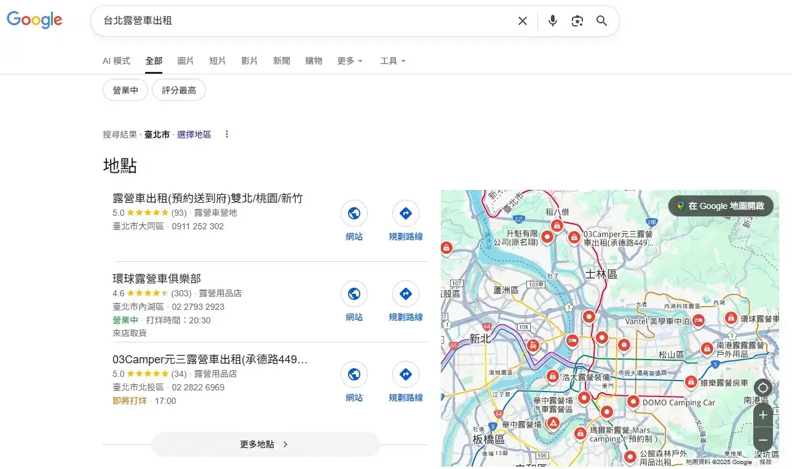
Task: Open the three-dot menu beside 選擇地區
Action: 227,134
